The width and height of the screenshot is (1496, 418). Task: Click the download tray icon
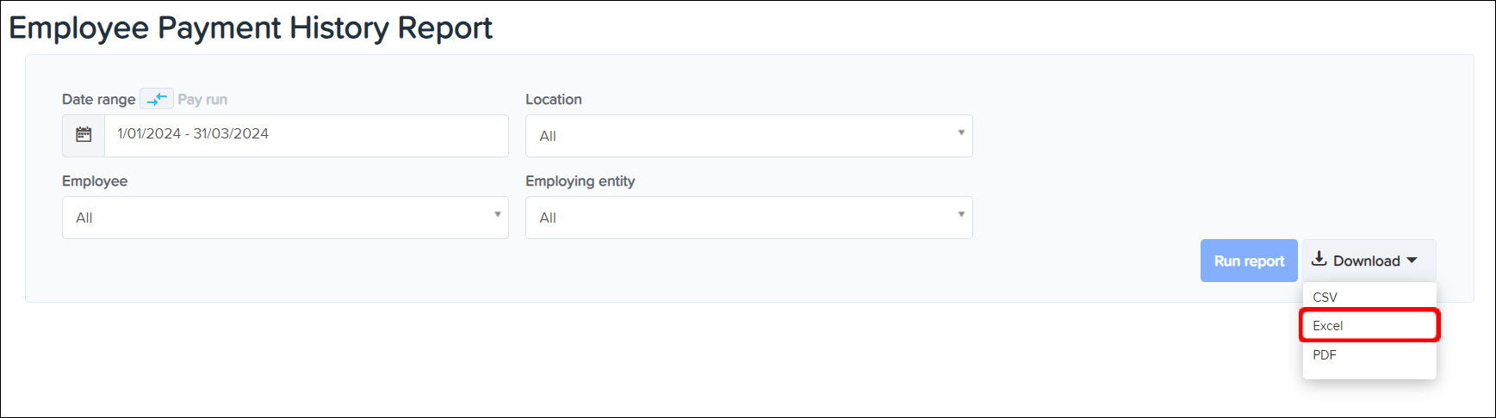tap(1319, 260)
